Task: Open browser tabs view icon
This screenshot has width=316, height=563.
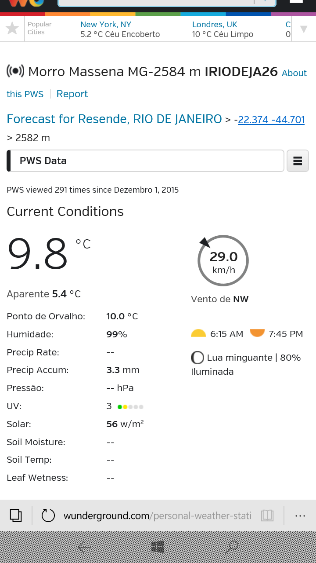Action: (x=16, y=515)
